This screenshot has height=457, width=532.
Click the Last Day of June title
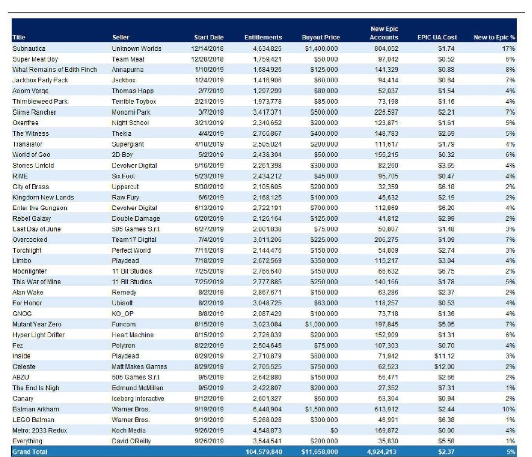click(x=36, y=229)
